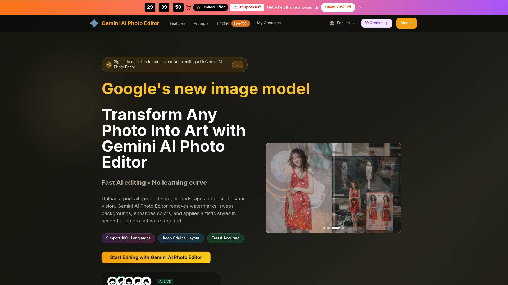Click Pricing with the Save 70% badge
Image resolution: width=508 pixels, height=285 pixels.
pyautogui.click(x=223, y=23)
